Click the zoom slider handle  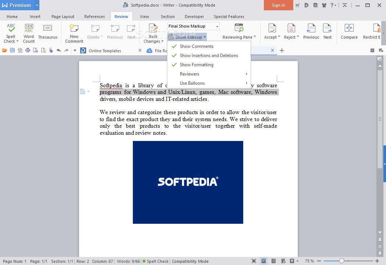(x=341, y=261)
